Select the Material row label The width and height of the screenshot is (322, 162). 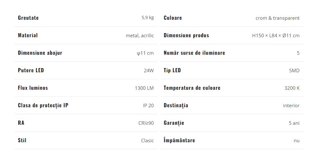pos(28,35)
